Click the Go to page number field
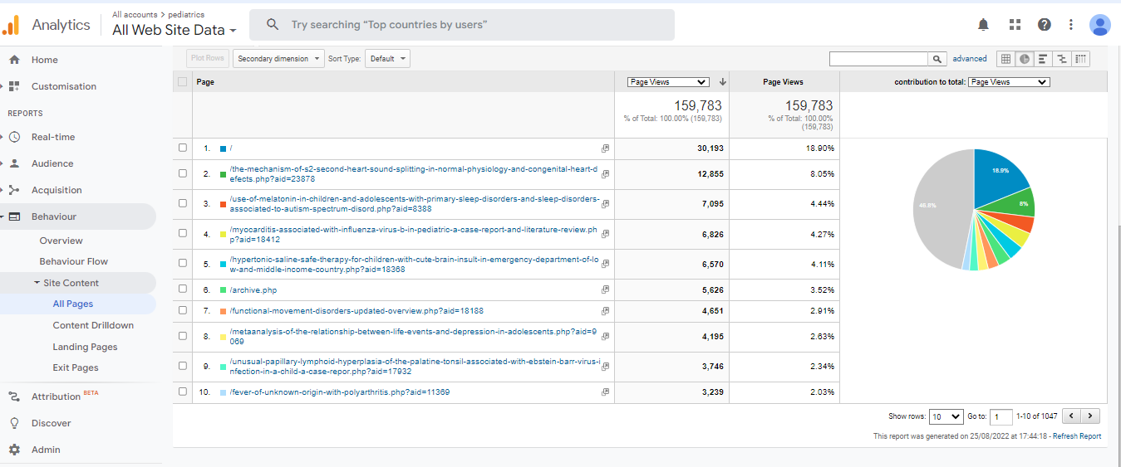The image size is (1121, 467). [x=1001, y=416]
